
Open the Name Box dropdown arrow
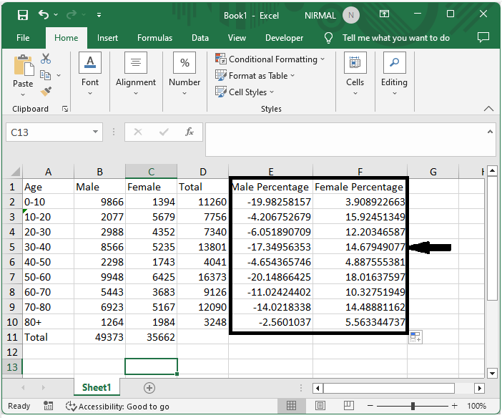click(x=97, y=132)
